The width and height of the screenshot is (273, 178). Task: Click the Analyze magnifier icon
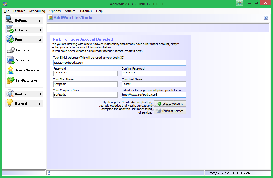click(x=10, y=93)
